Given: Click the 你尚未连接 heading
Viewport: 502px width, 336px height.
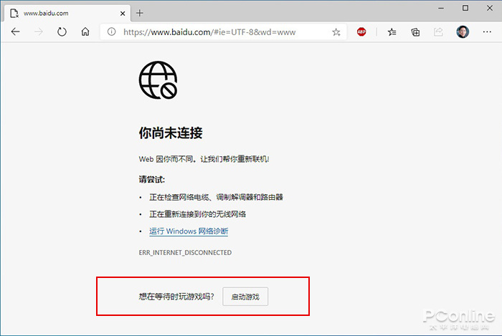Looking at the screenshot, I should click(171, 133).
